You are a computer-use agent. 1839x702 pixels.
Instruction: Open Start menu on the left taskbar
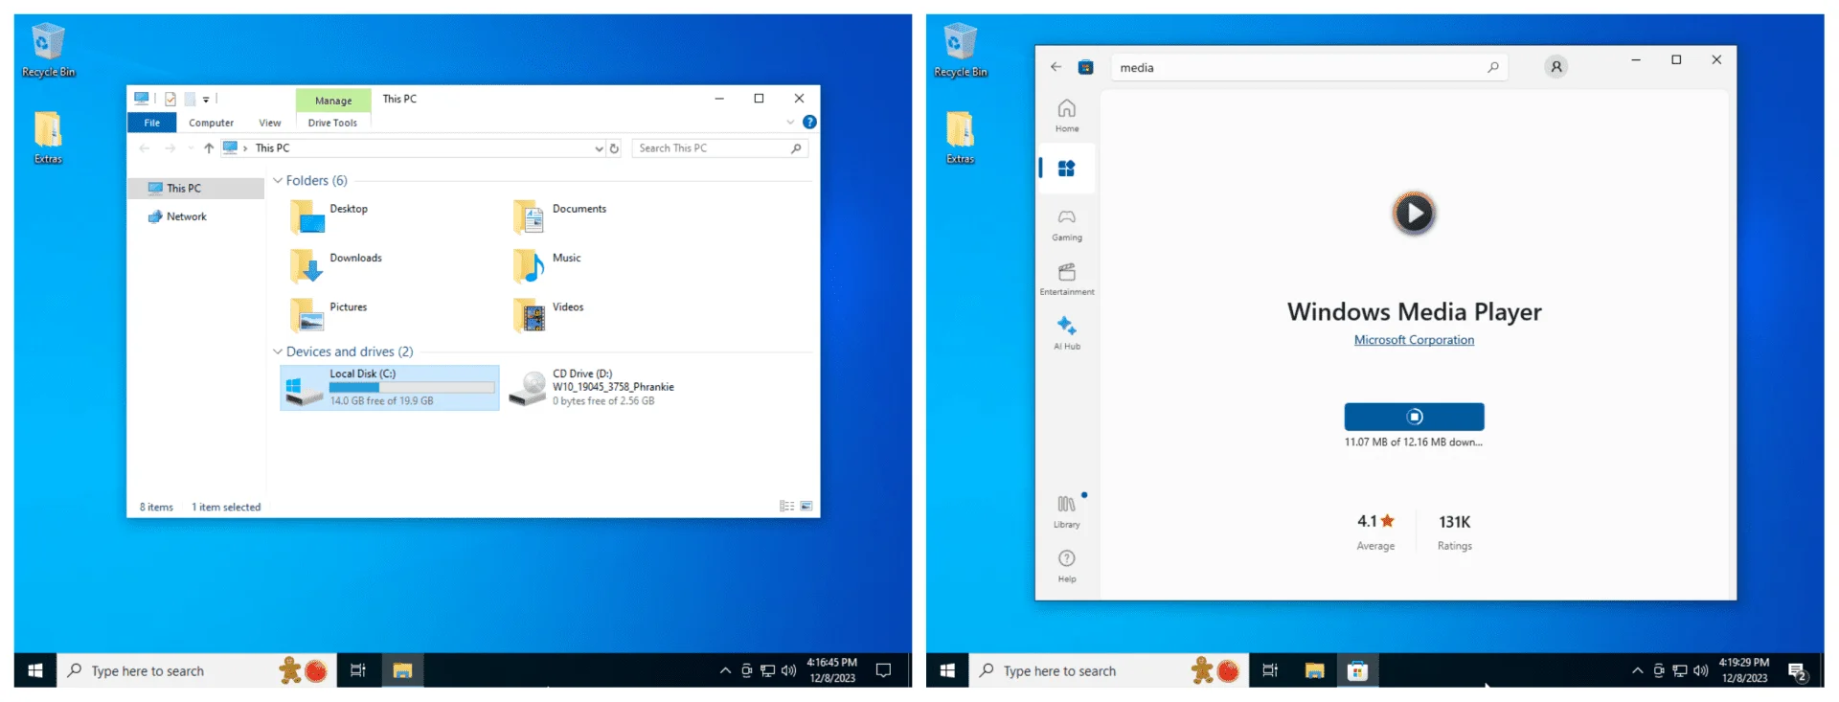tap(35, 670)
